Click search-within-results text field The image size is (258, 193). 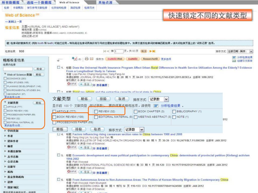(18, 69)
